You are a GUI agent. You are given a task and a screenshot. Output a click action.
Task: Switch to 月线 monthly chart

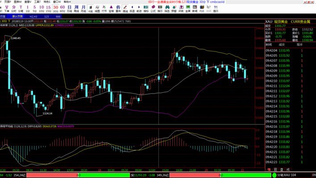point(83,9)
